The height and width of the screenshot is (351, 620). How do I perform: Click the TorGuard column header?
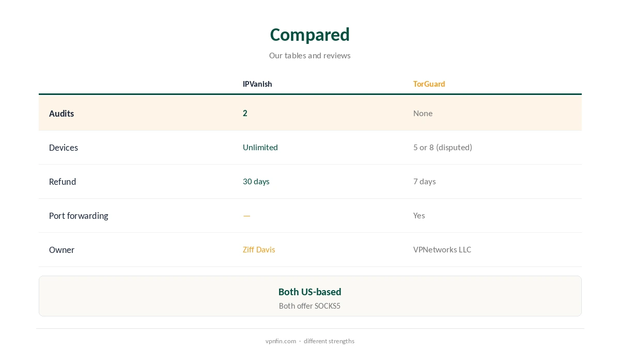[429, 84]
